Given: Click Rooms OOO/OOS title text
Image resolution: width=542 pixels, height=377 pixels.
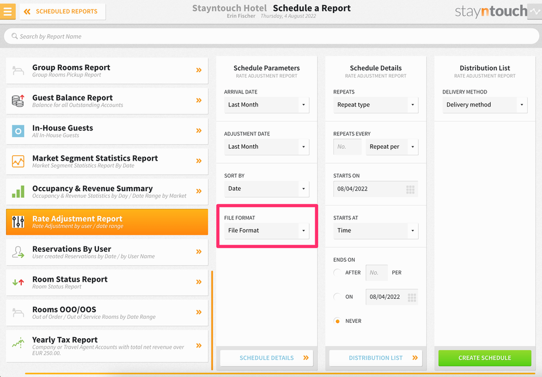Looking at the screenshot, I should point(64,310).
